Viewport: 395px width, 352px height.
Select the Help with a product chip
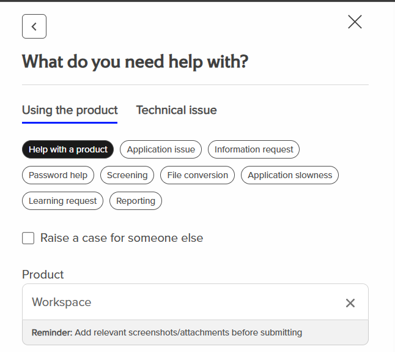point(68,149)
